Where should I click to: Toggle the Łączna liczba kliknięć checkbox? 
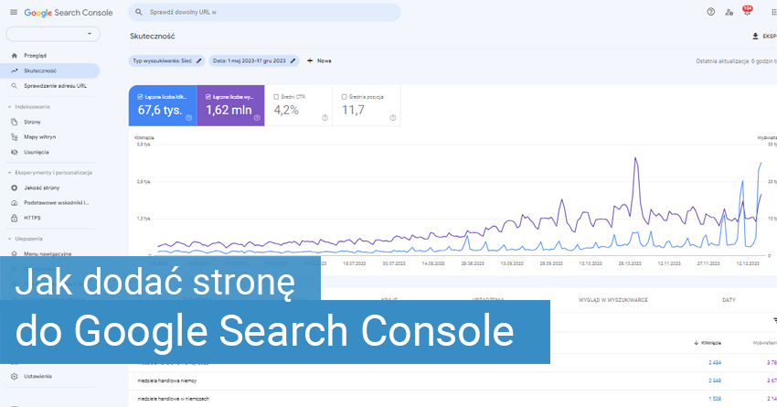140,95
